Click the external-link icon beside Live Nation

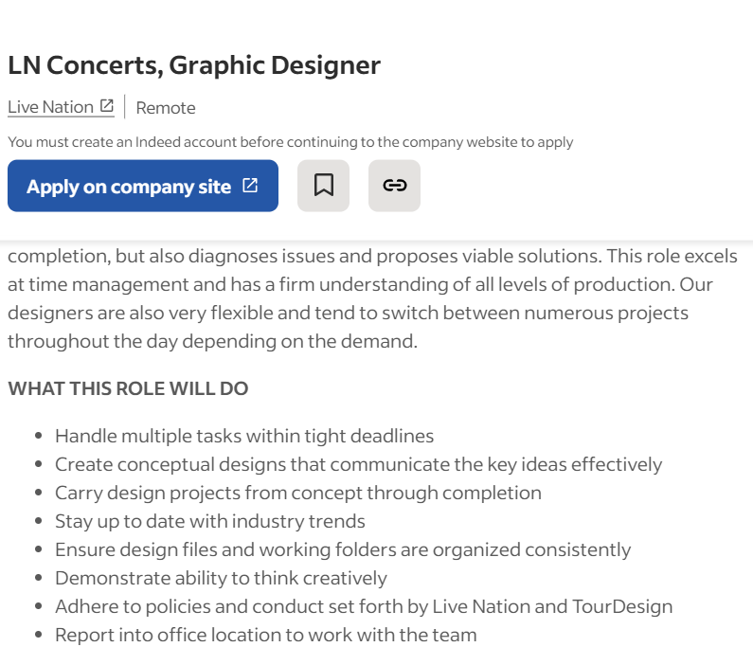[x=107, y=106]
